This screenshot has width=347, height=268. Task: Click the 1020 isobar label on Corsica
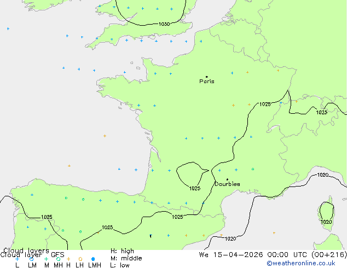[x=326, y=222]
